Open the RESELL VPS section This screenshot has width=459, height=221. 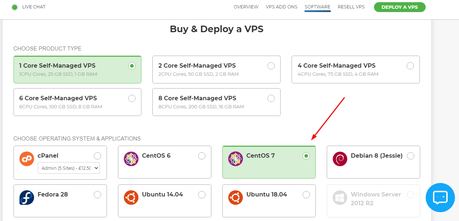click(351, 7)
